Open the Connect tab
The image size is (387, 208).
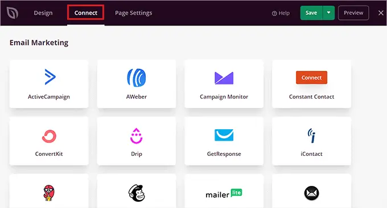tap(85, 13)
